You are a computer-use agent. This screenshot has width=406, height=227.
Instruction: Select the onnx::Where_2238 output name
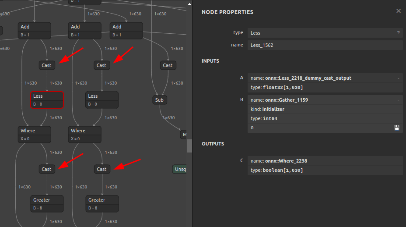286,161
